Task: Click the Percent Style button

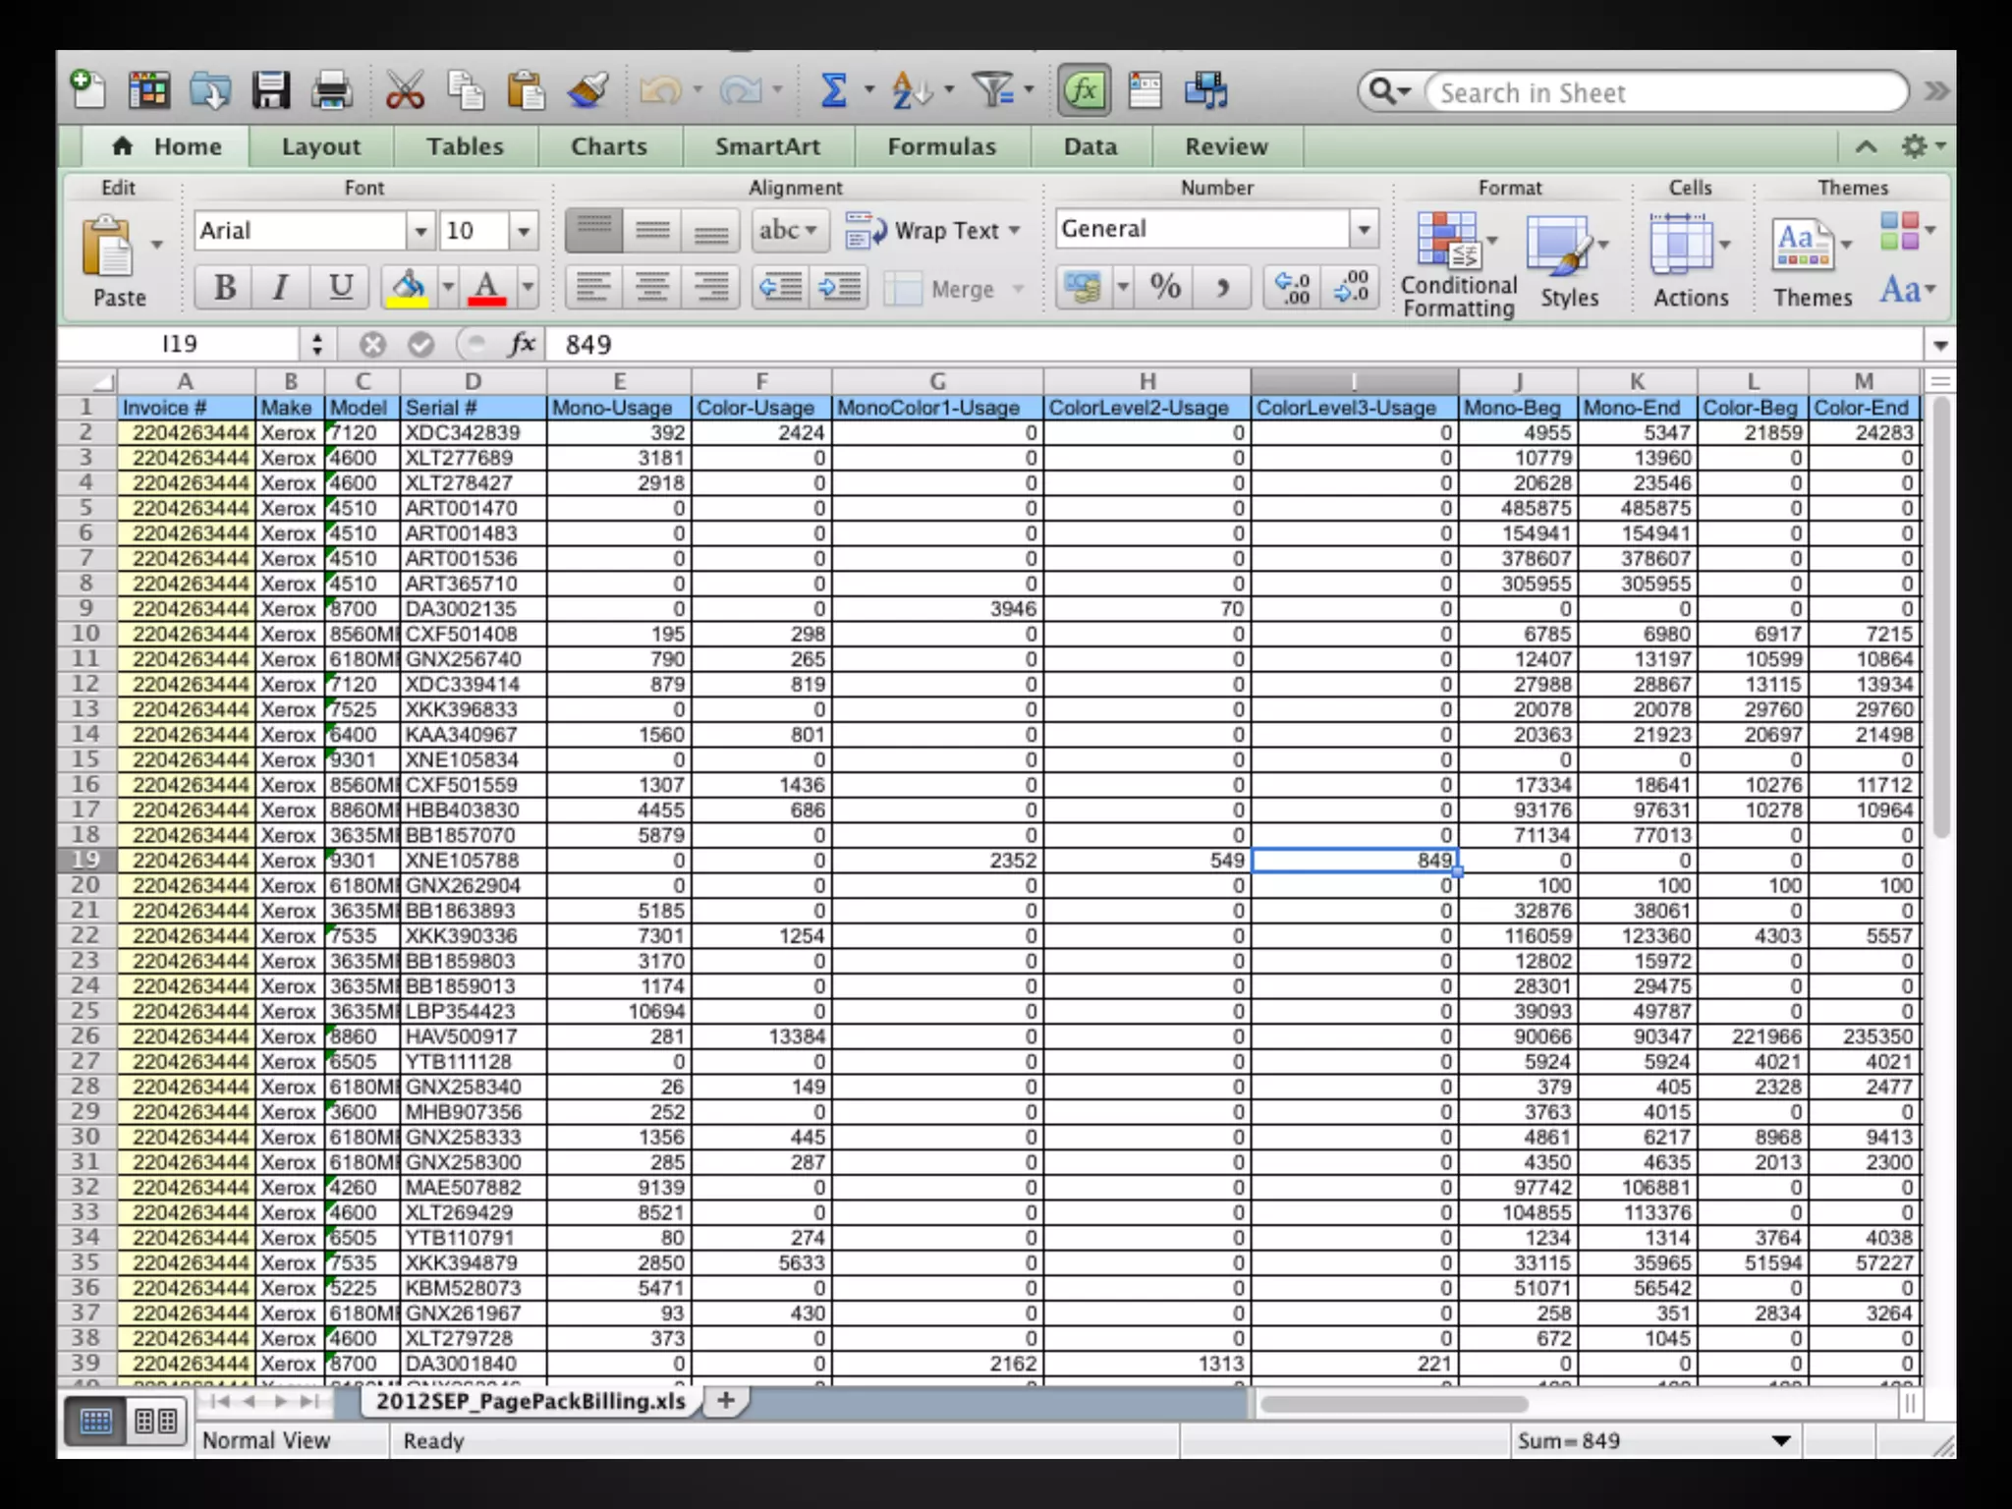Action: [x=1165, y=287]
